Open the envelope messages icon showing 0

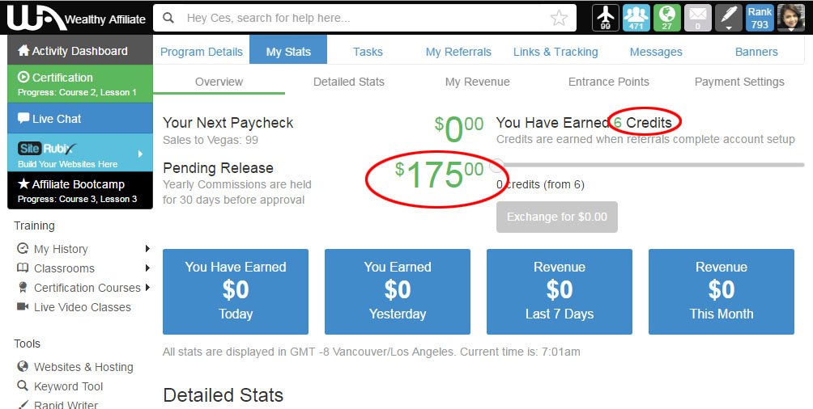pyautogui.click(x=698, y=18)
